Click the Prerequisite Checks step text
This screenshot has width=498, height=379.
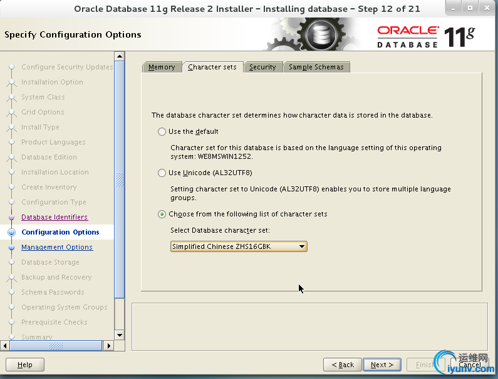54,322
